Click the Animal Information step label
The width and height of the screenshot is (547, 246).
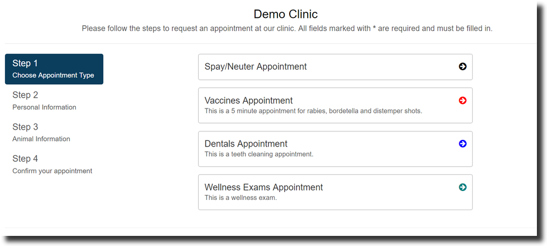tap(41, 139)
